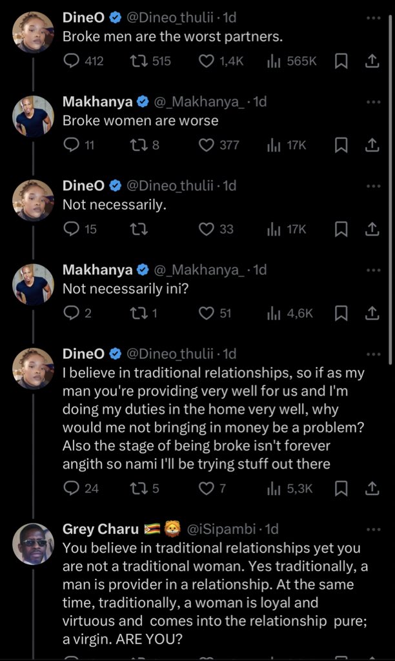Viewport: 395px width, 661px height.
Task: Expand more options for "Broke women are worse" tweet
Action: pos(373,102)
